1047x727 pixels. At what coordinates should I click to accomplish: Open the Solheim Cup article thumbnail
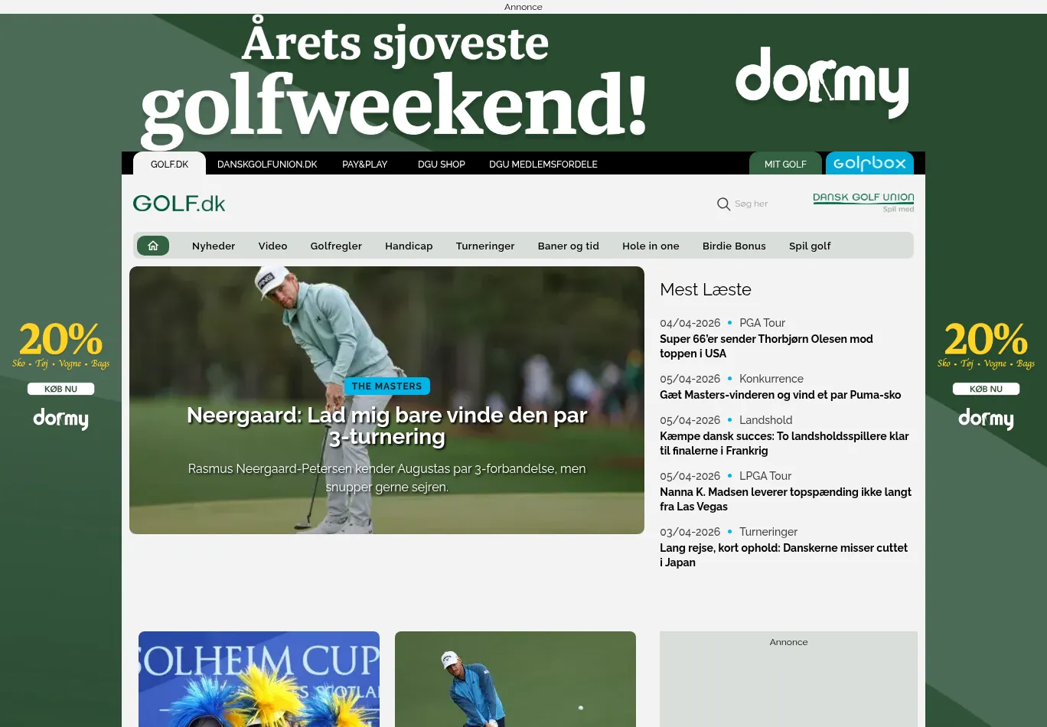point(259,679)
